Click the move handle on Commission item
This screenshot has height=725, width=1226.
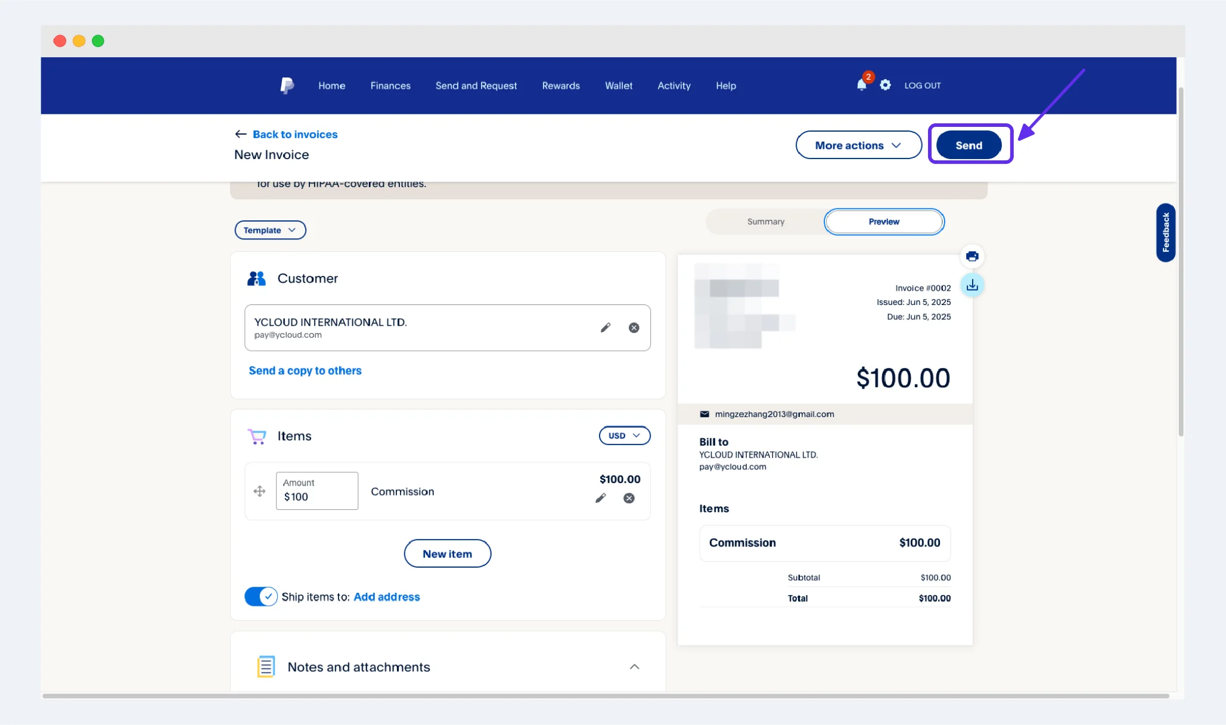click(259, 491)
